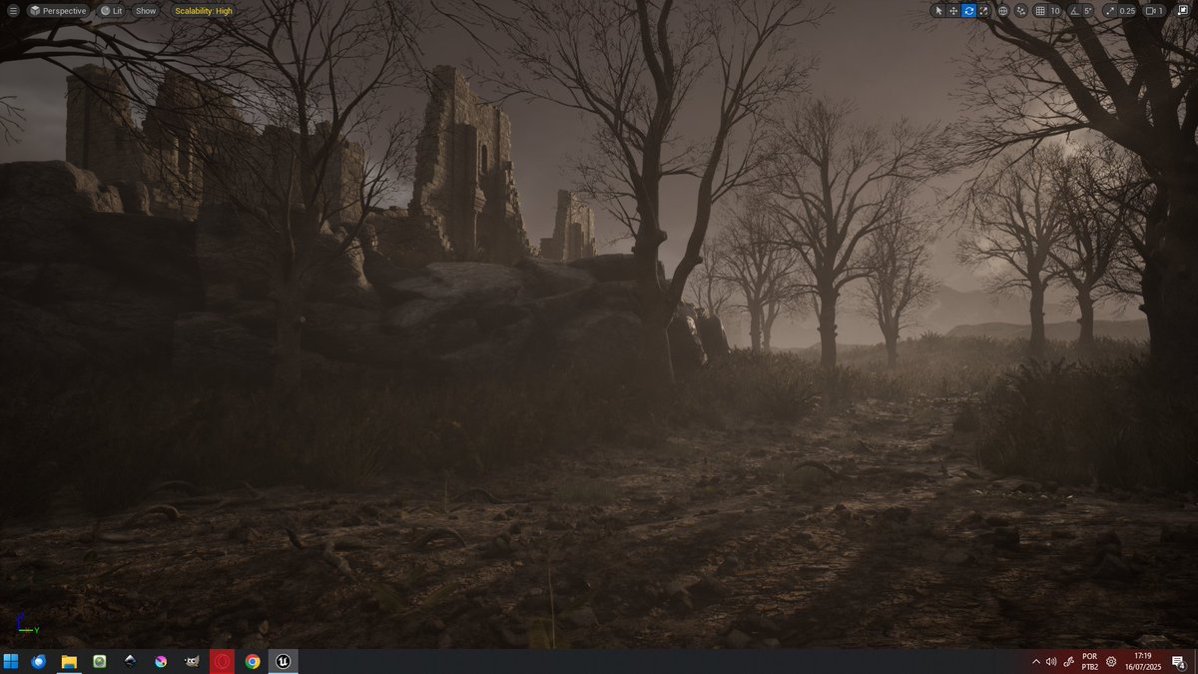Click the link-shaped tray icon

(x=1068, y=661)
